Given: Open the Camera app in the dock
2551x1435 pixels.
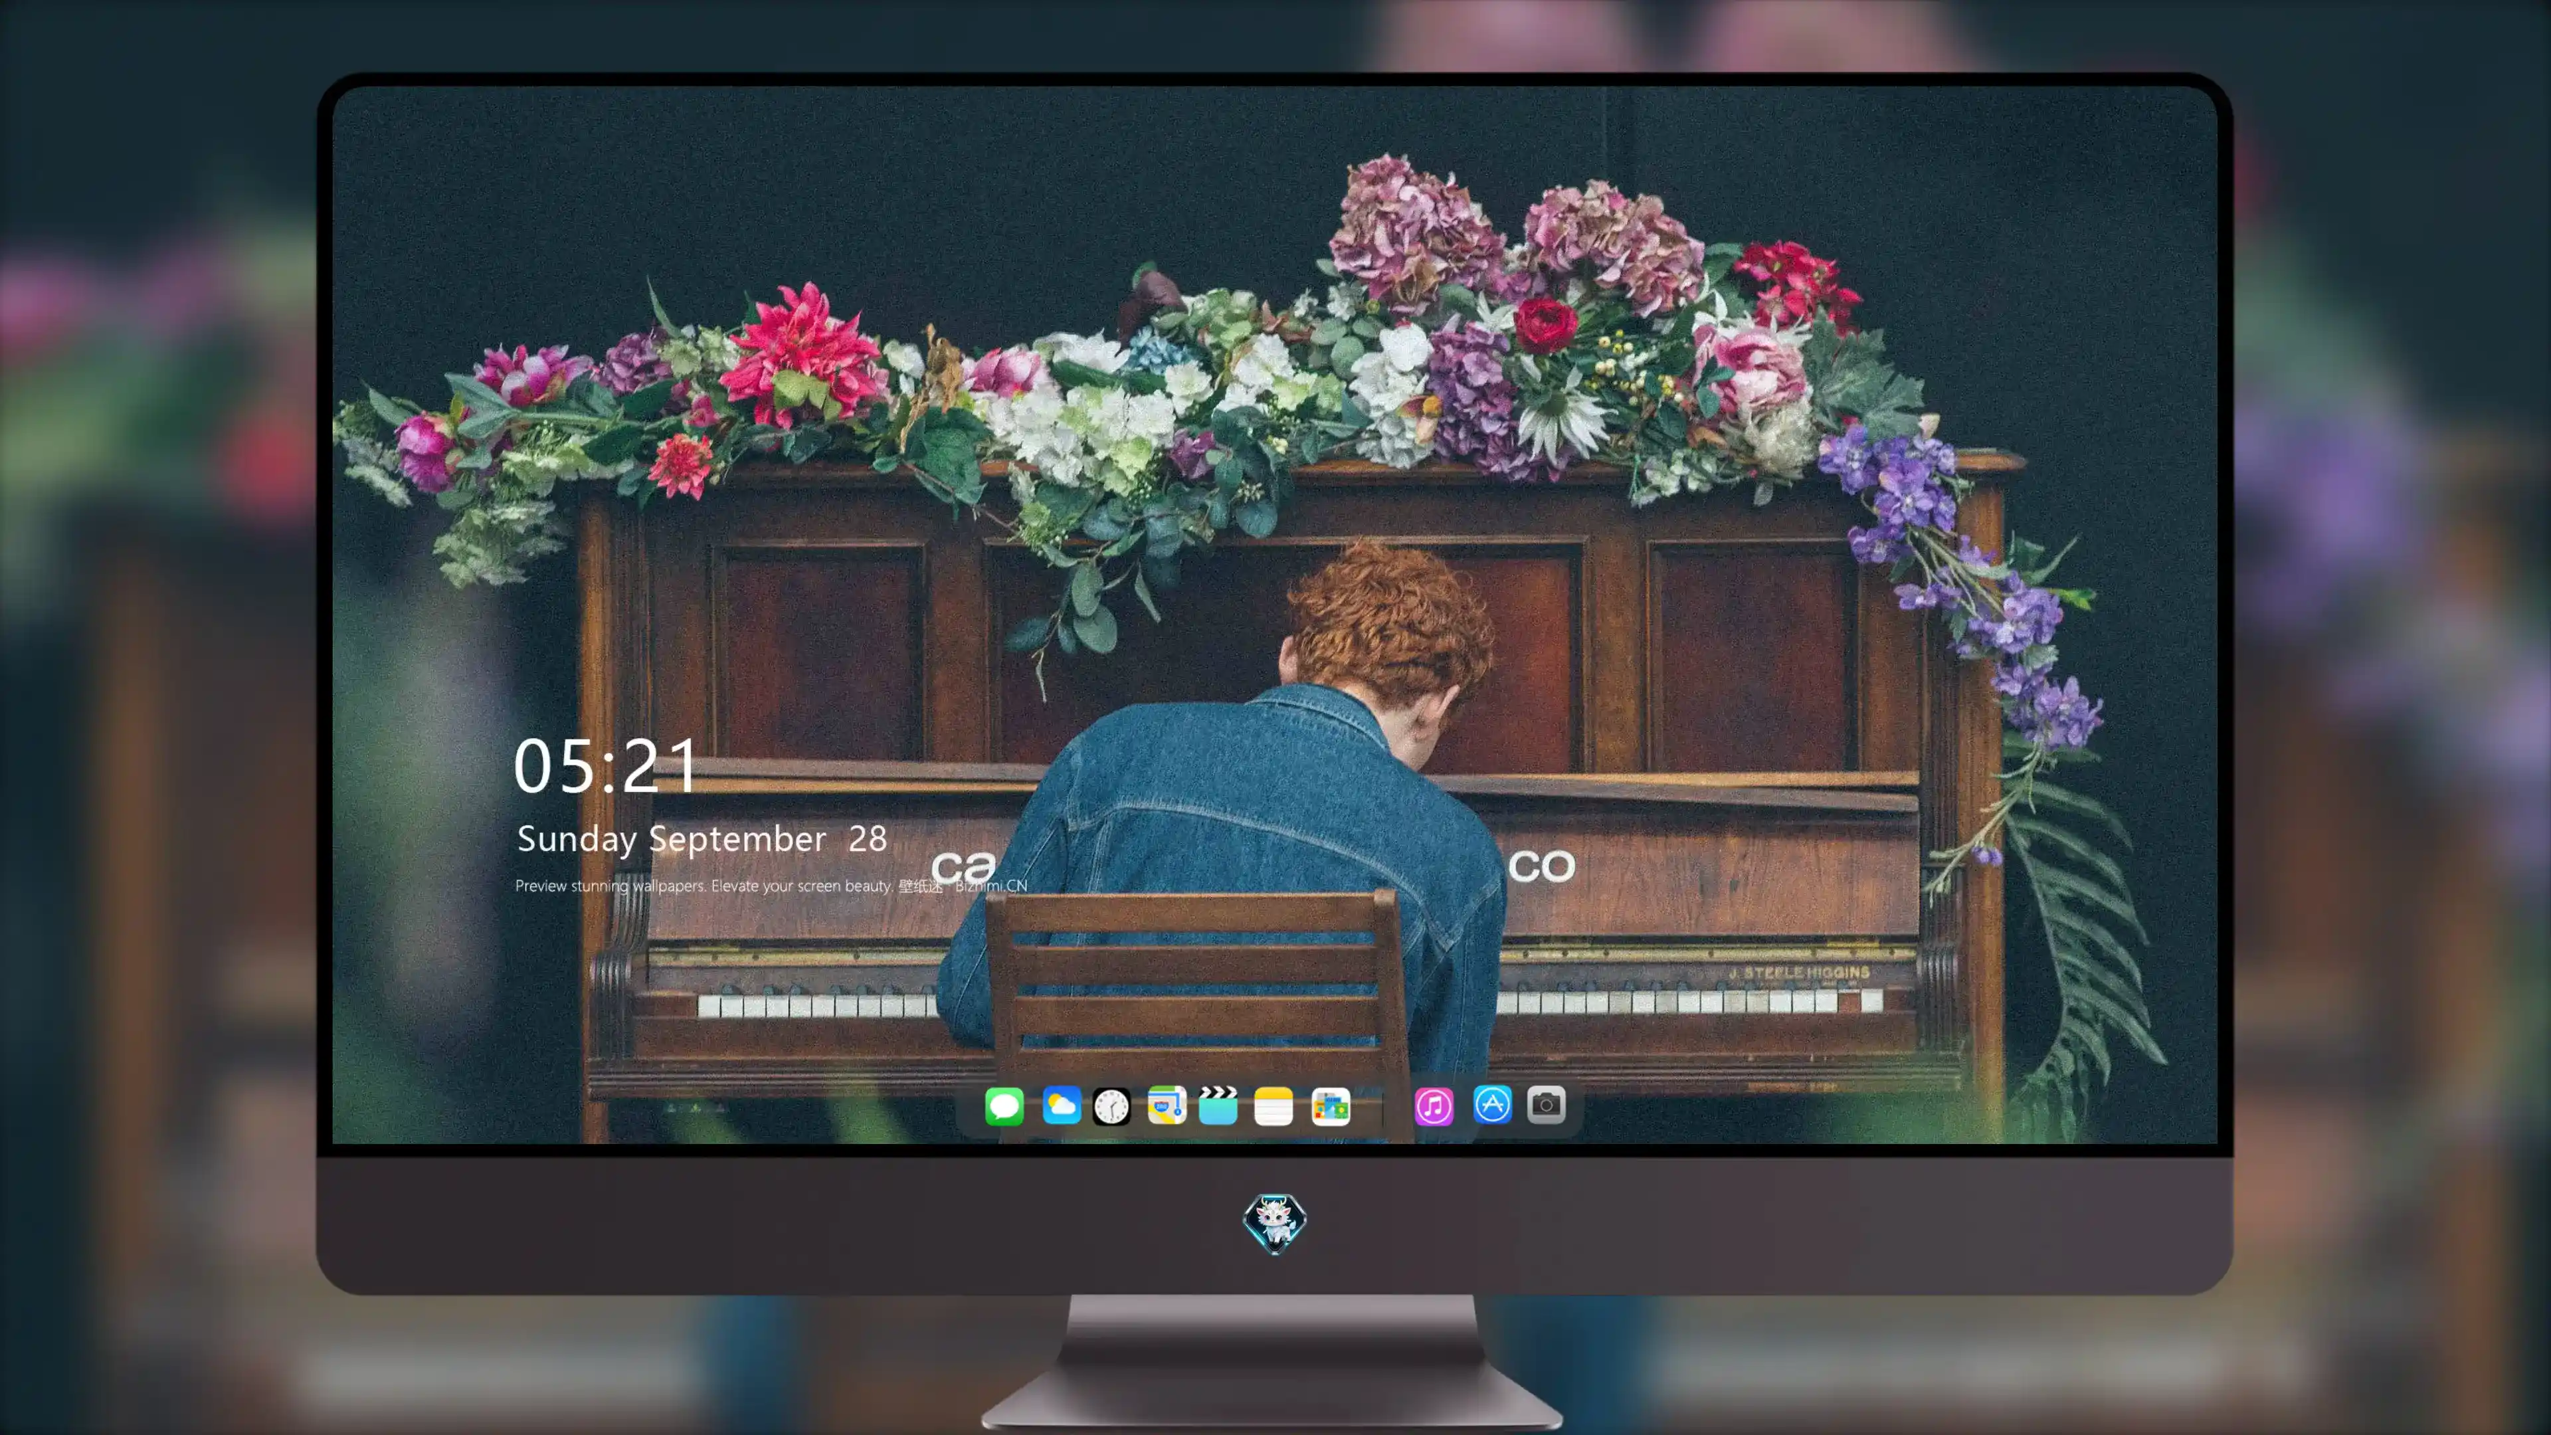Looking at the screenshot, I should 1546,1104.
